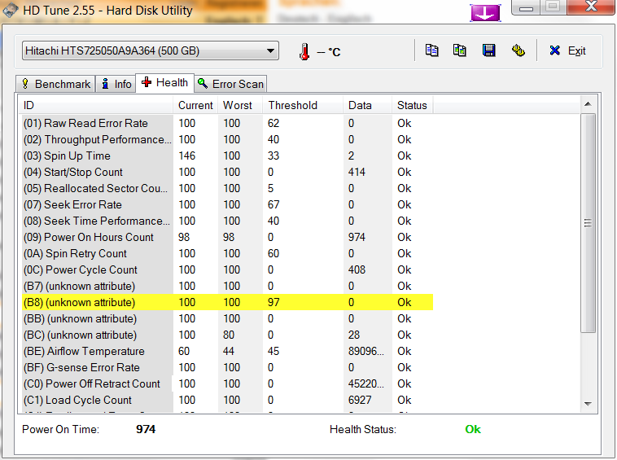Click the copy screenshot to clipboard icon

[460, 50]
